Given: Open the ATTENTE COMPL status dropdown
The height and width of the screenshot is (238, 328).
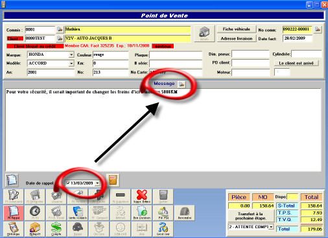Looking at the screenshot, I should click(x=251, y=227).
